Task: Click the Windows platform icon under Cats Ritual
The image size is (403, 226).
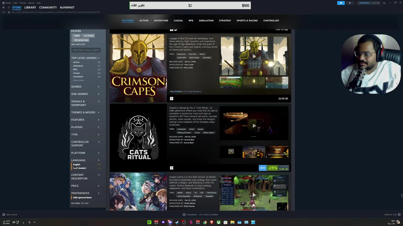Action: click(x=172, y=168)
